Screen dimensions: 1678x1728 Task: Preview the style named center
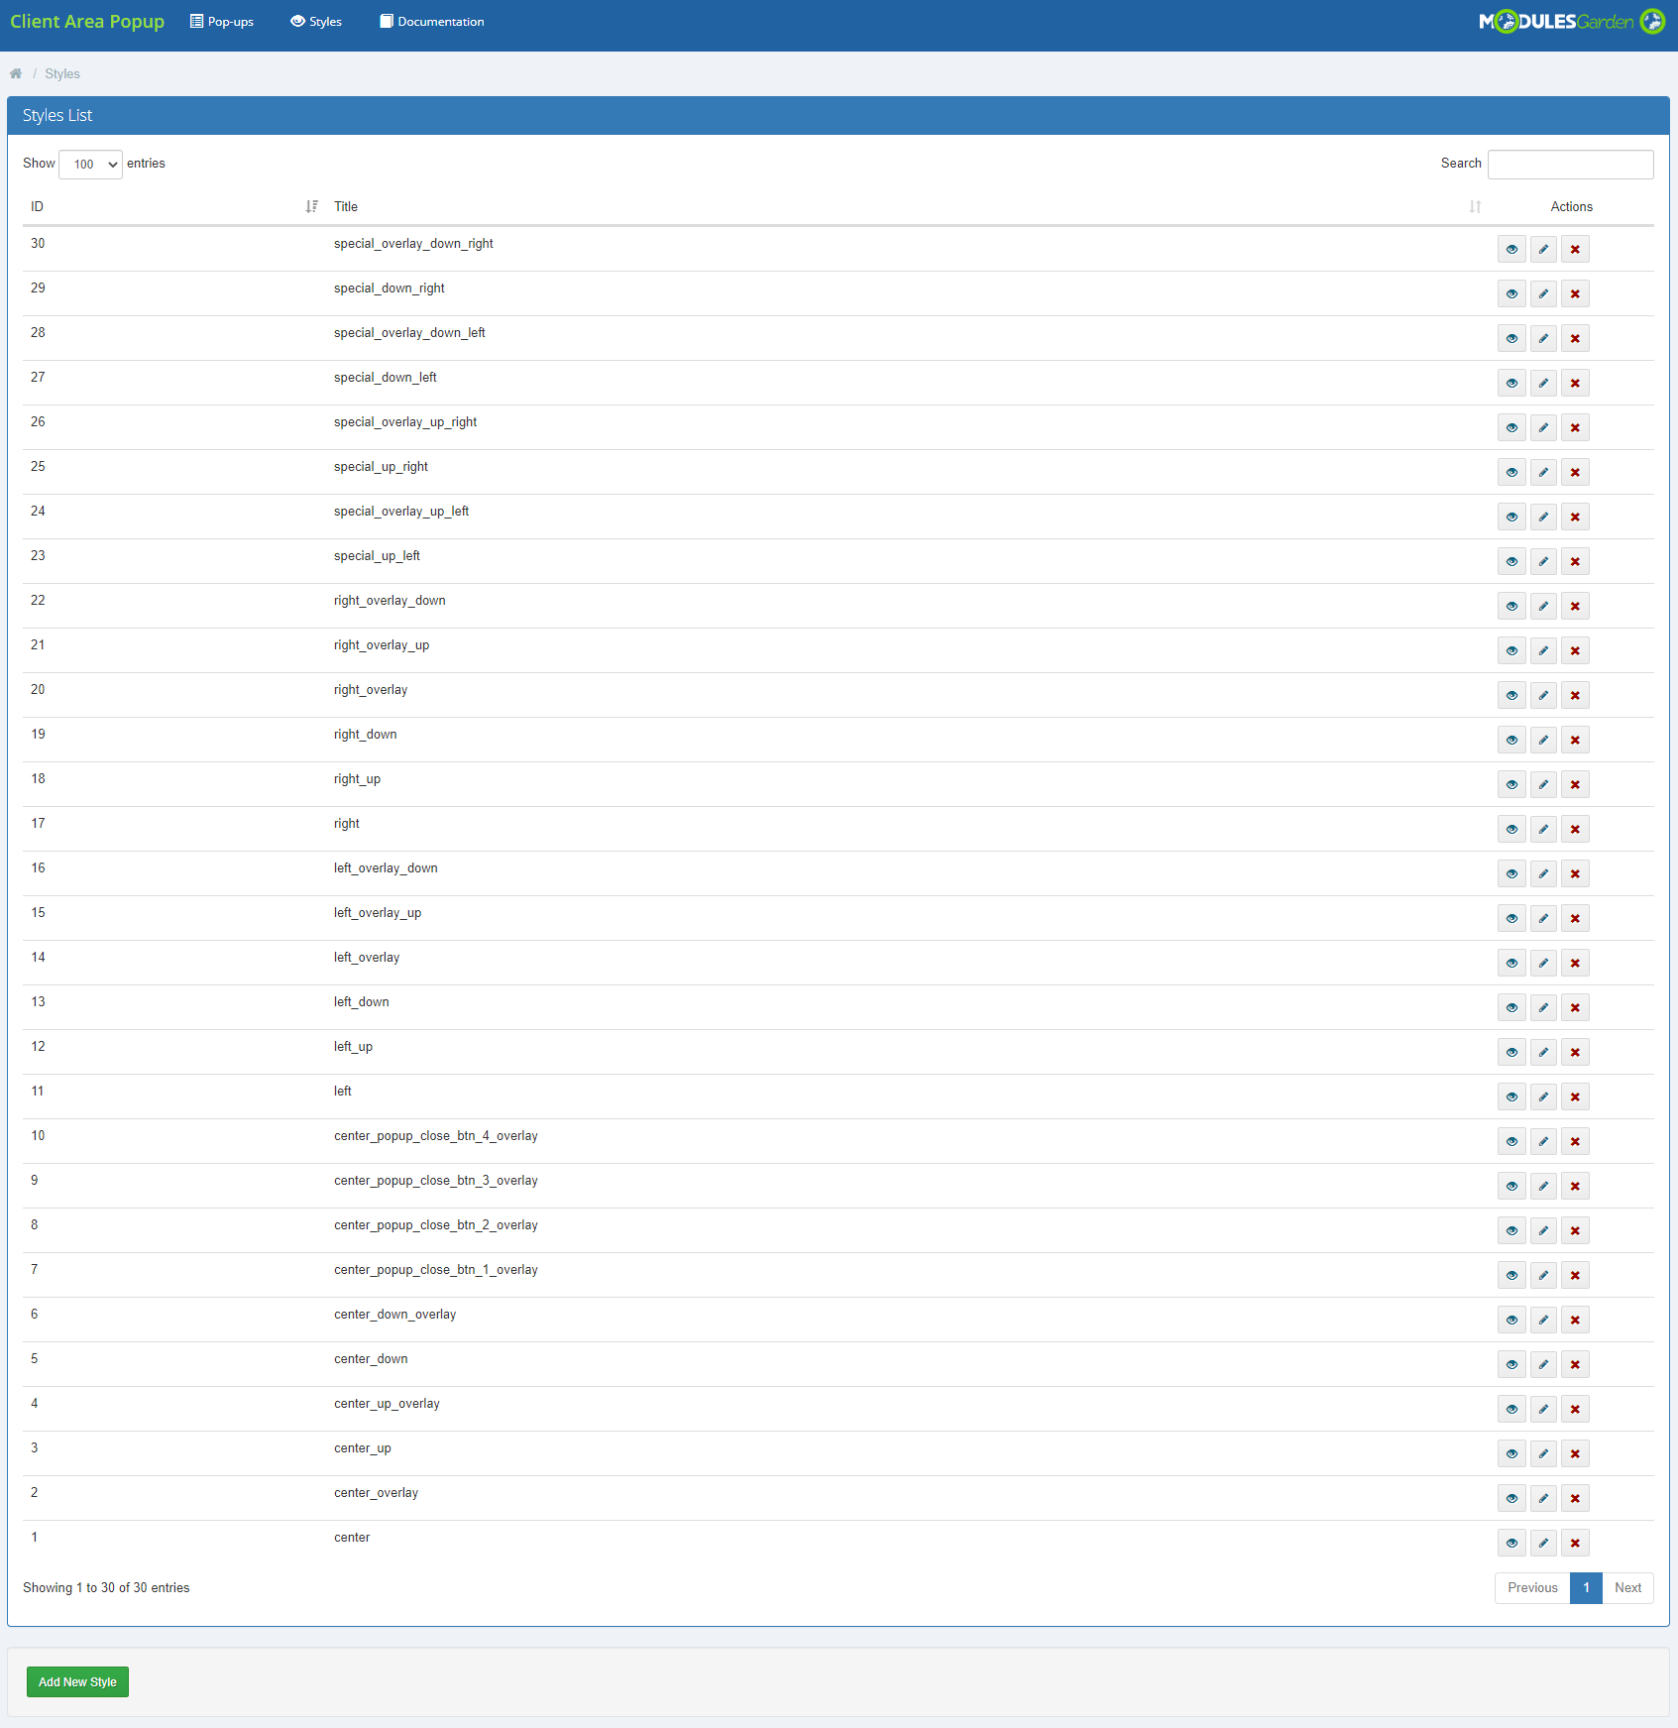1510,1543
